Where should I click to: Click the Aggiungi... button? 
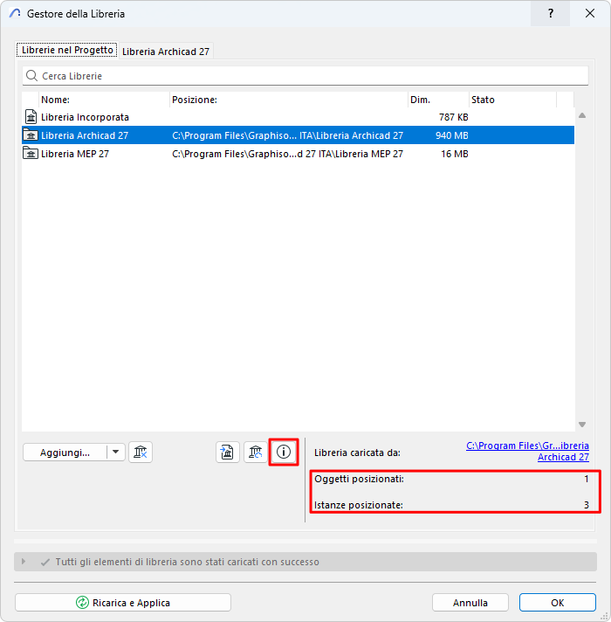click(65, 453)
